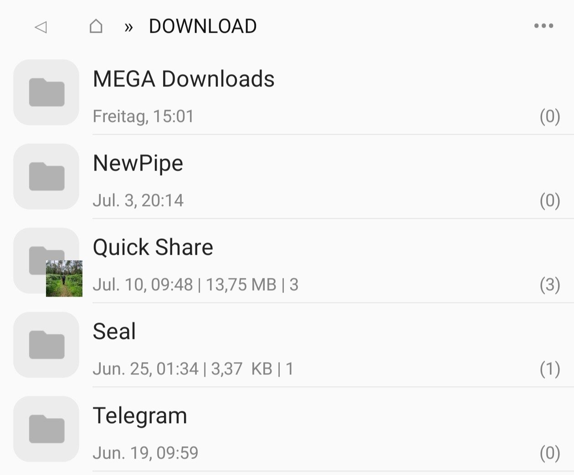Click the MEGA Downloads folder icon
Screen dimensions: 574x475
click(x=46, y=92)
